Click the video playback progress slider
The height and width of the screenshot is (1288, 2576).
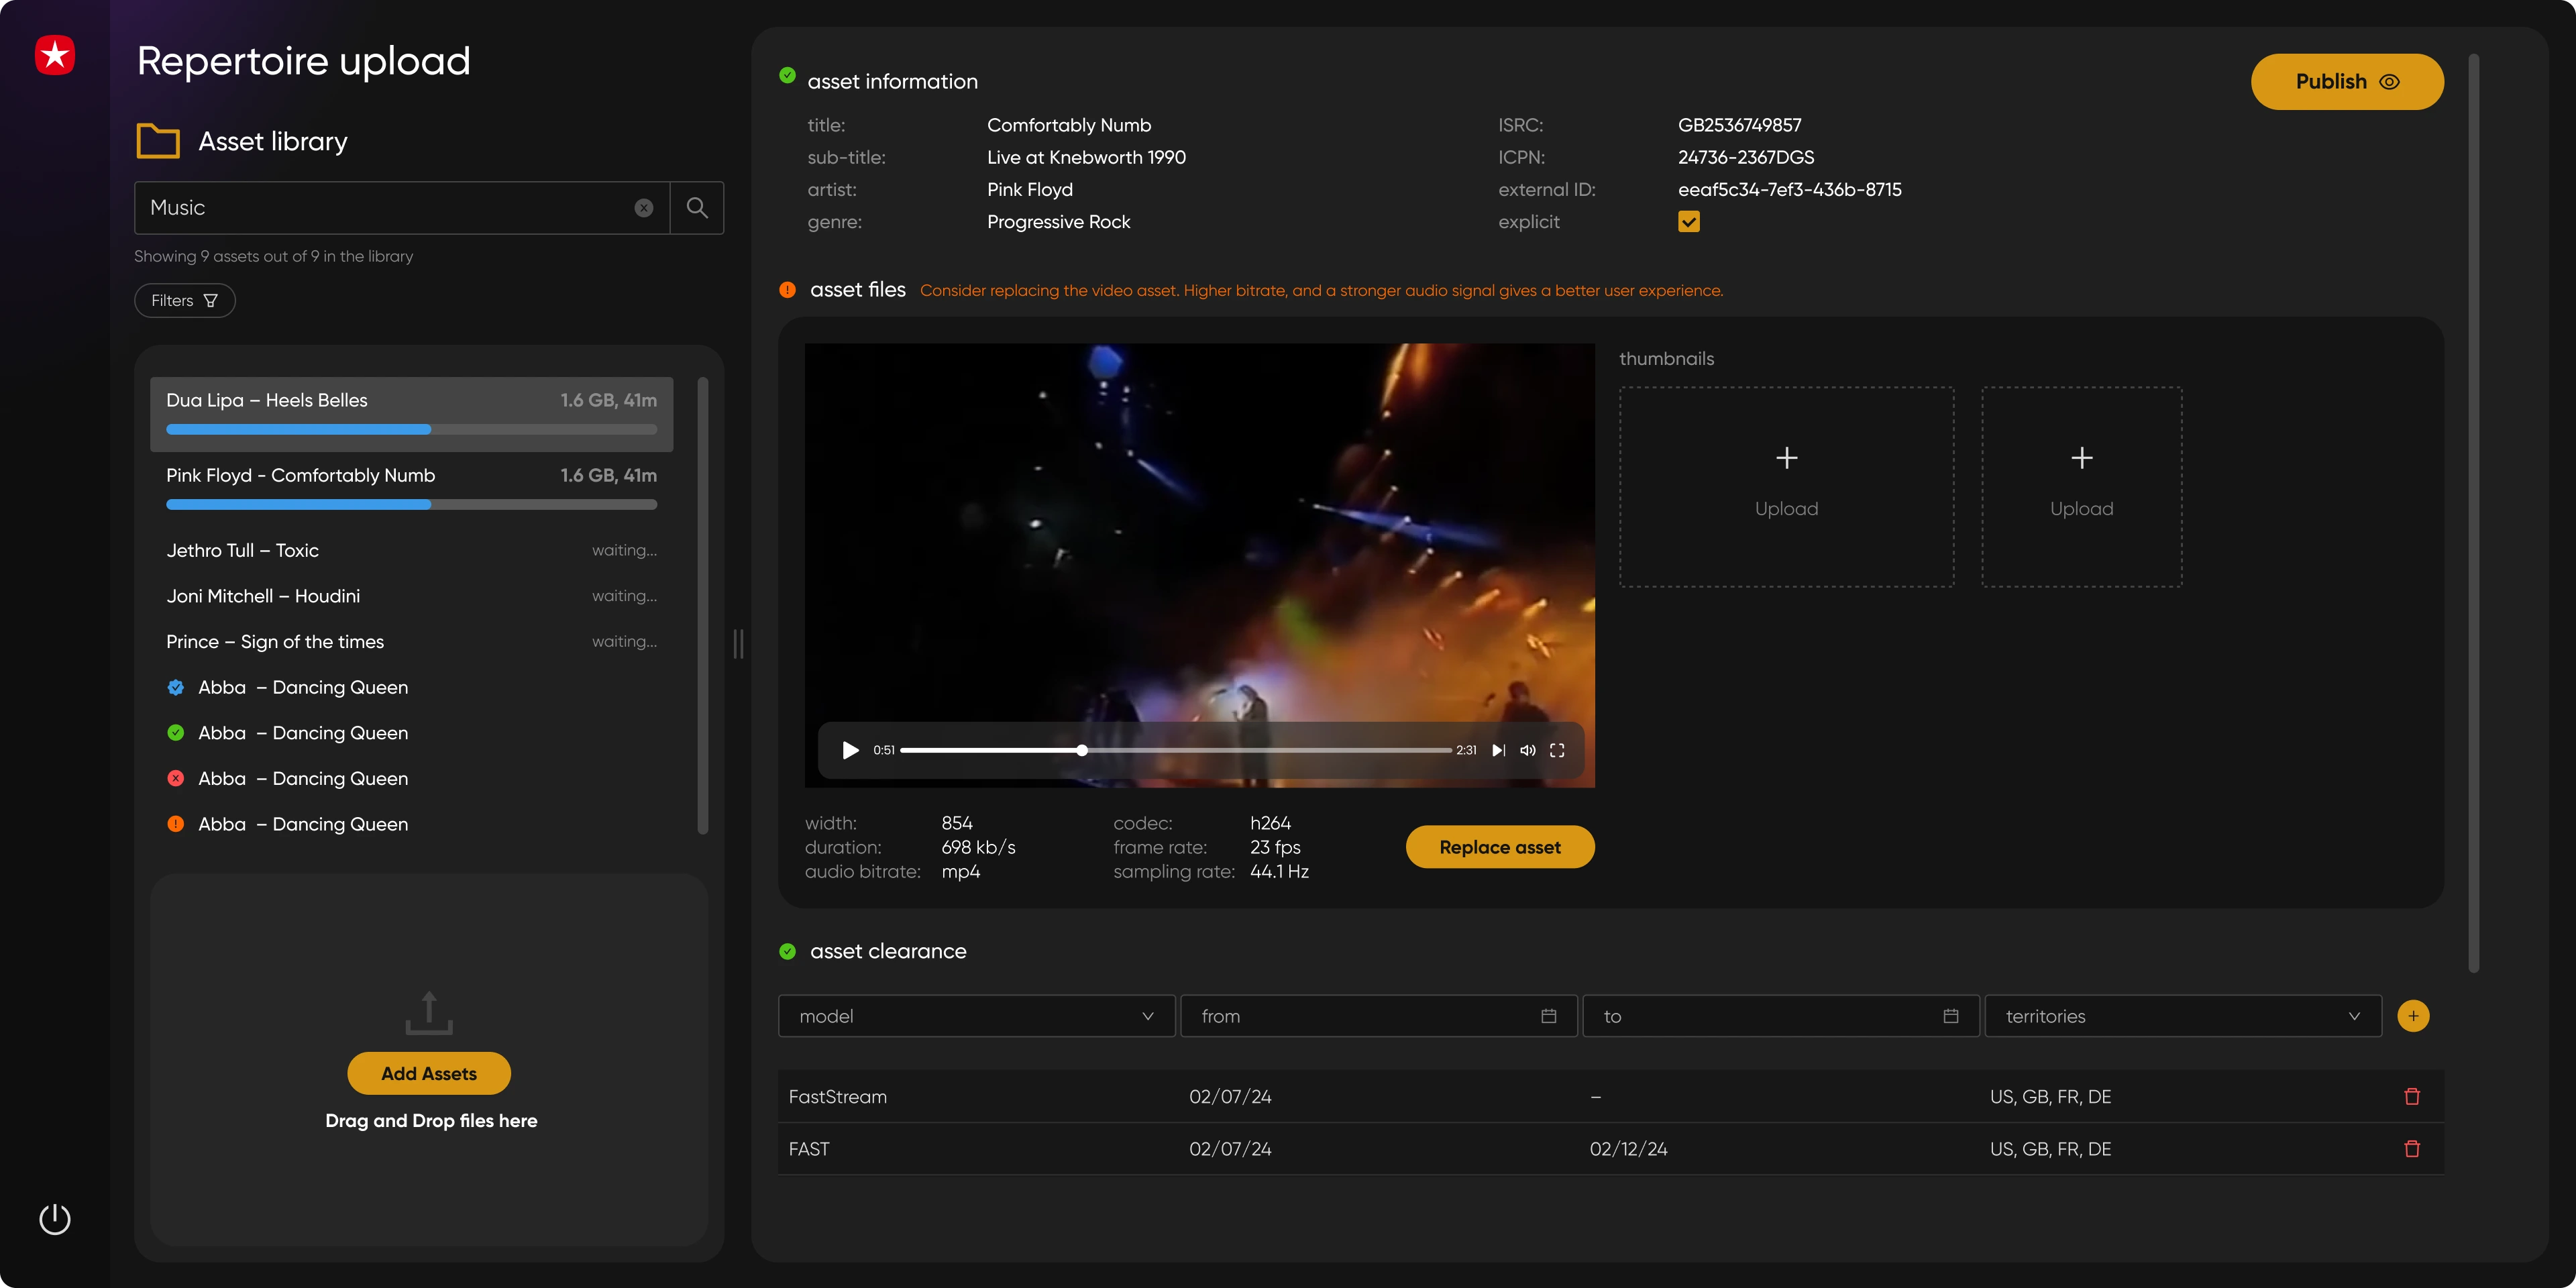click(1175, 750)
